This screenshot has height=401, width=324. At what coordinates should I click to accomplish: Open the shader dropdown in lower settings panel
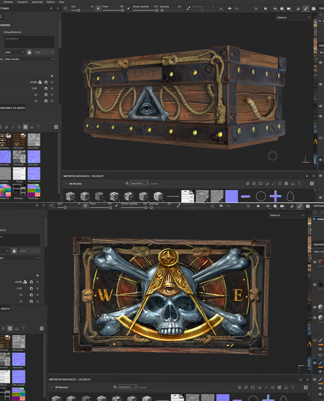pos(20,258)
